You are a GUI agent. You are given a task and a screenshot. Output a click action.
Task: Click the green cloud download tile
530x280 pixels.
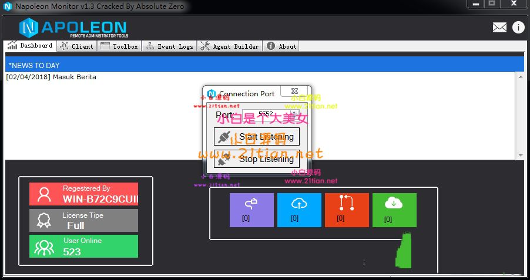tap(394, 210)
